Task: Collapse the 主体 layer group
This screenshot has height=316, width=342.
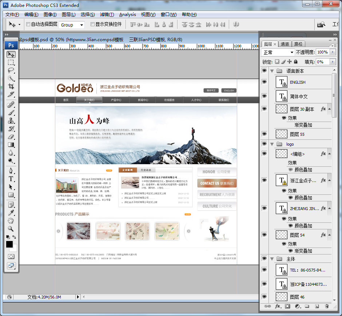Action: pyautogui.click(x=272, y=259)
